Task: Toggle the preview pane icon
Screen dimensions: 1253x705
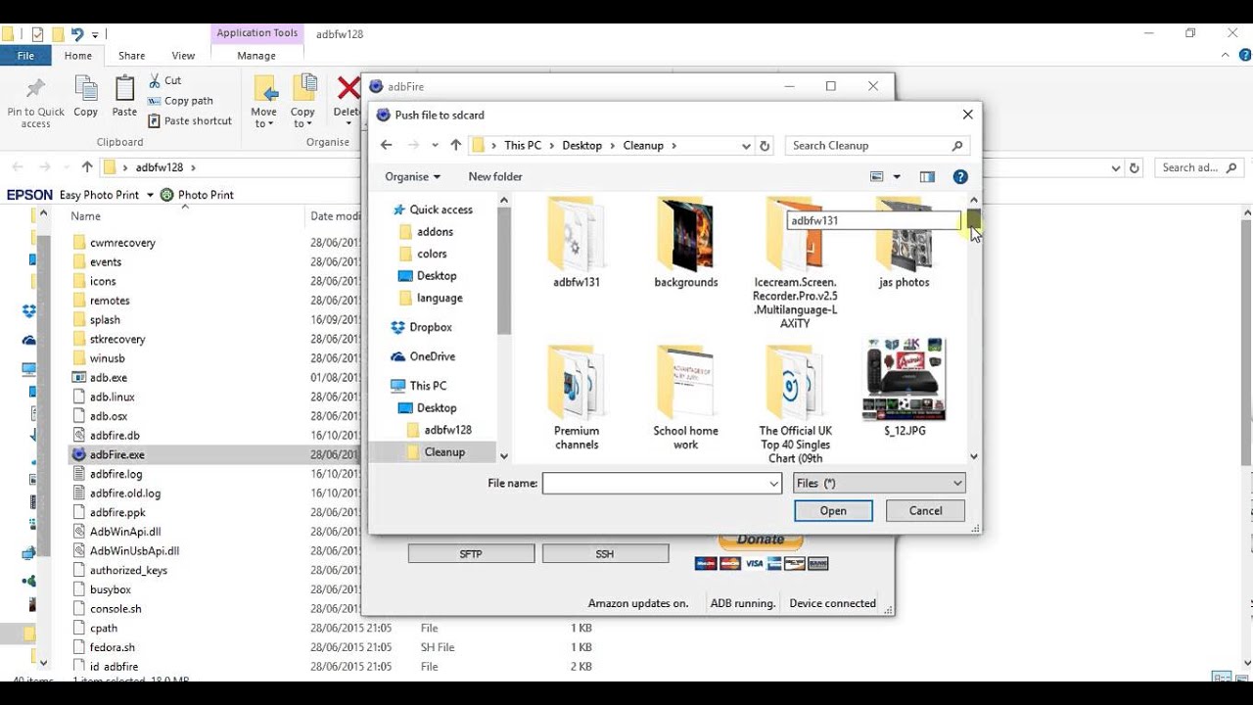Action: coord(927,177)
